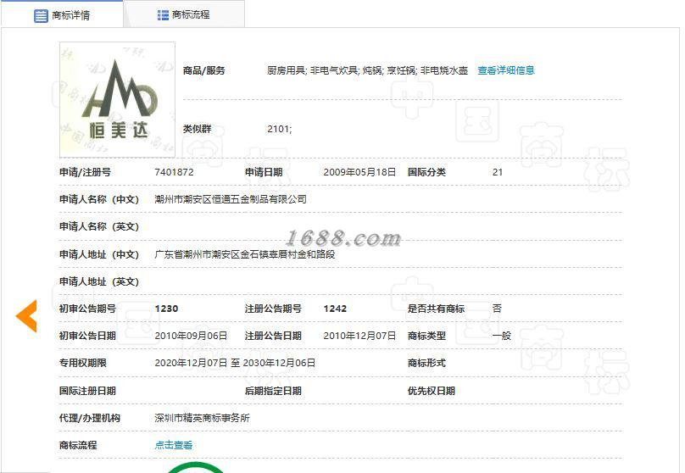Click the 优先权日期 label
685x473 pixels.
(432, 391)
